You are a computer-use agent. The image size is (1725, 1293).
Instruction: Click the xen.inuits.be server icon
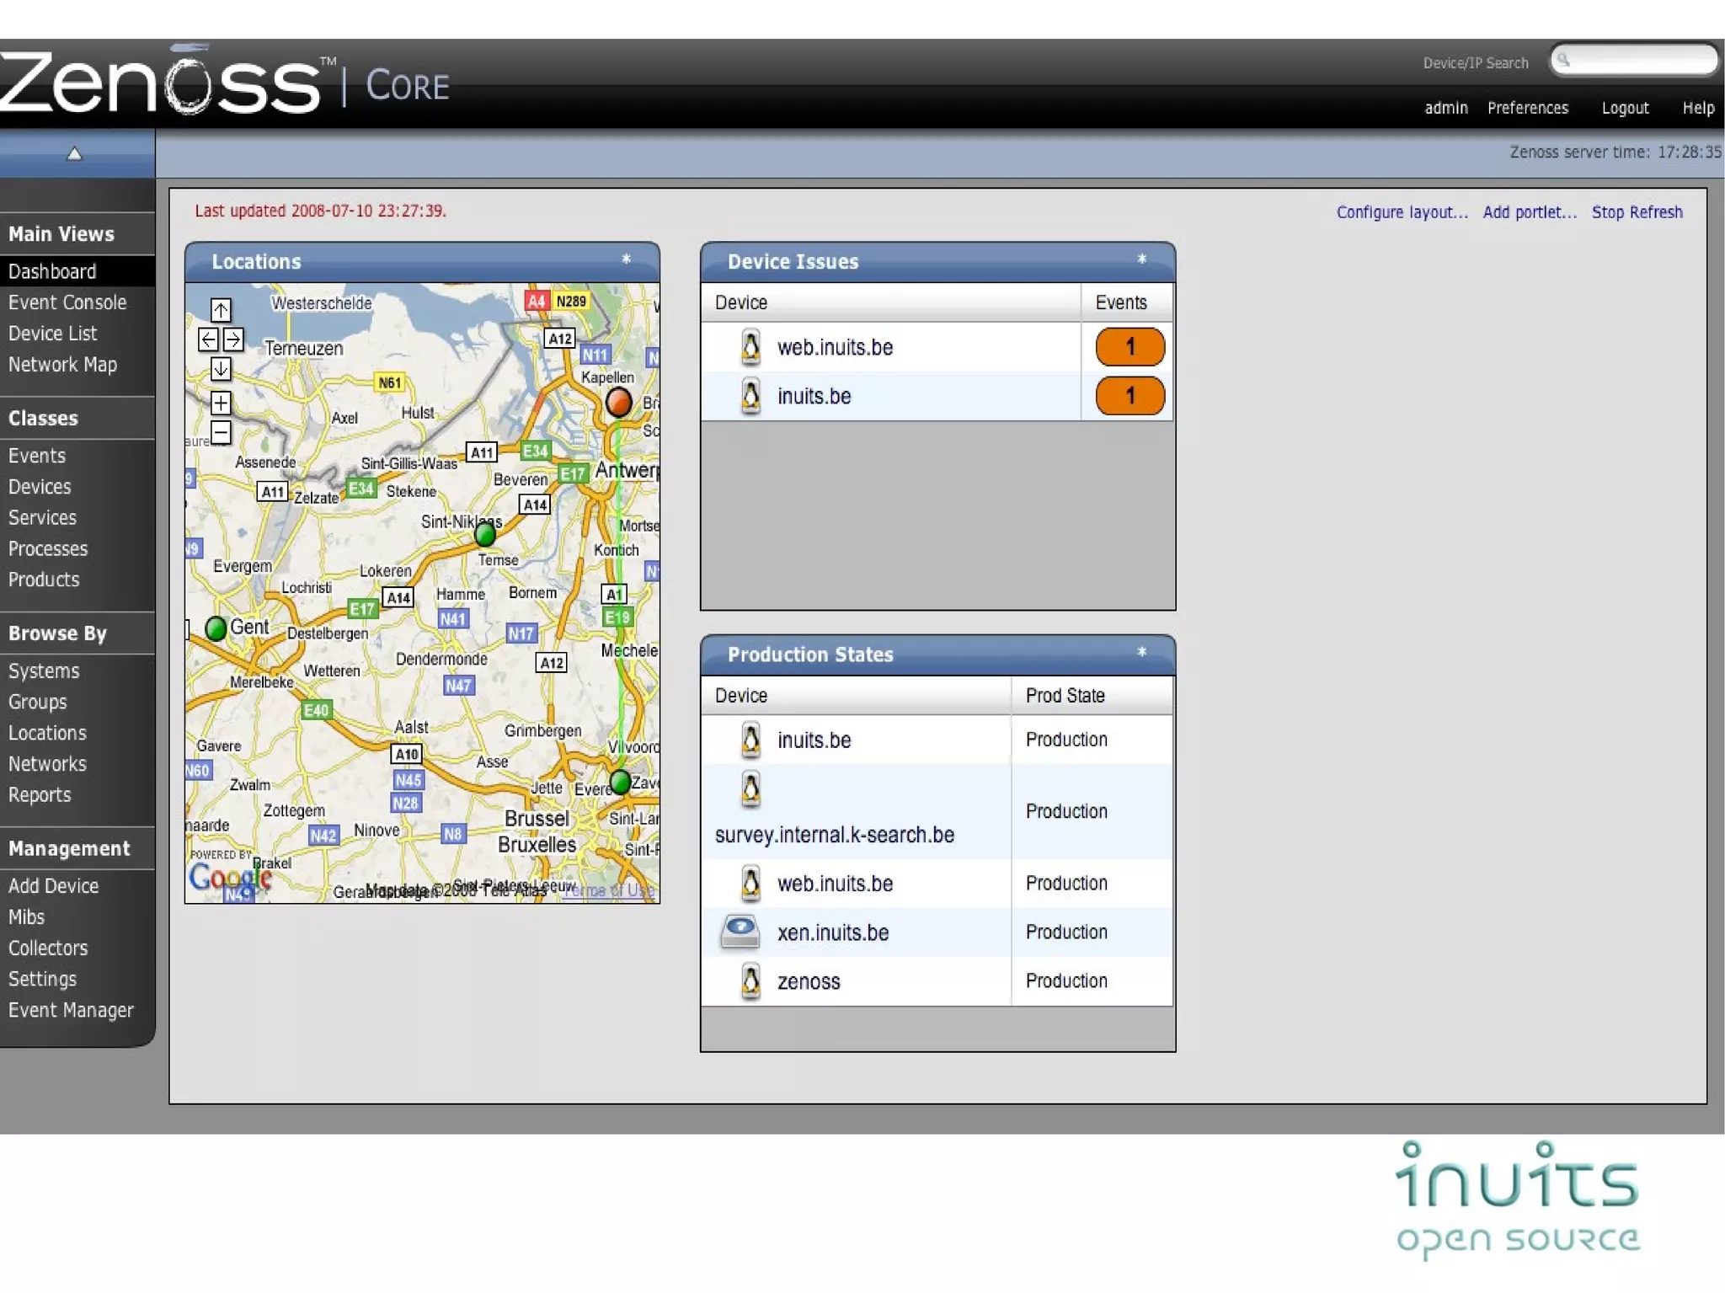point(740,932)
